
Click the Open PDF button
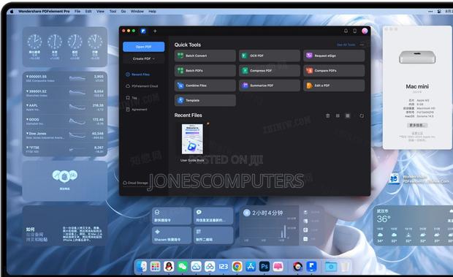click(144, 47)
